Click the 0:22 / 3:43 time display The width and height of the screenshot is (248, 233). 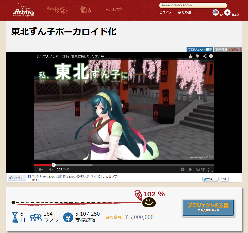coord(63,169)
